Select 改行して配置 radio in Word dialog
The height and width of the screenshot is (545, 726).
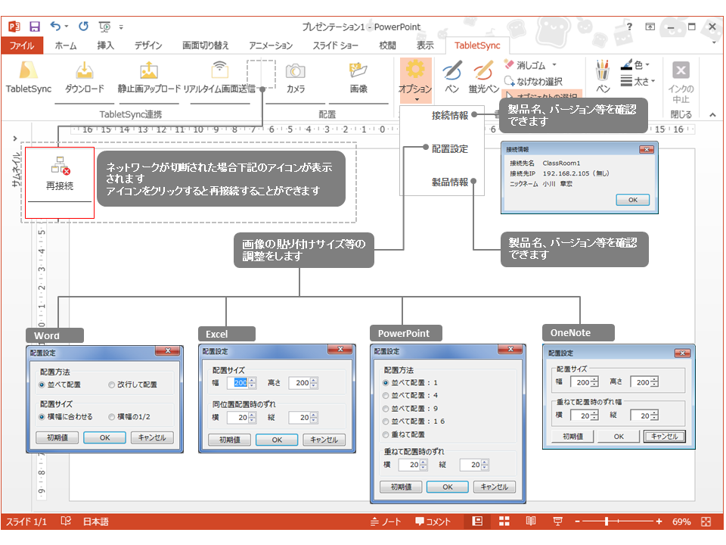112,385
